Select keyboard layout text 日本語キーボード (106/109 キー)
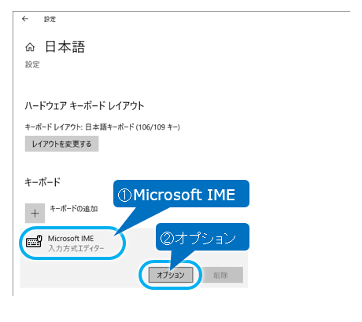Viewport: 362px width, 322px height. (132, 127)
